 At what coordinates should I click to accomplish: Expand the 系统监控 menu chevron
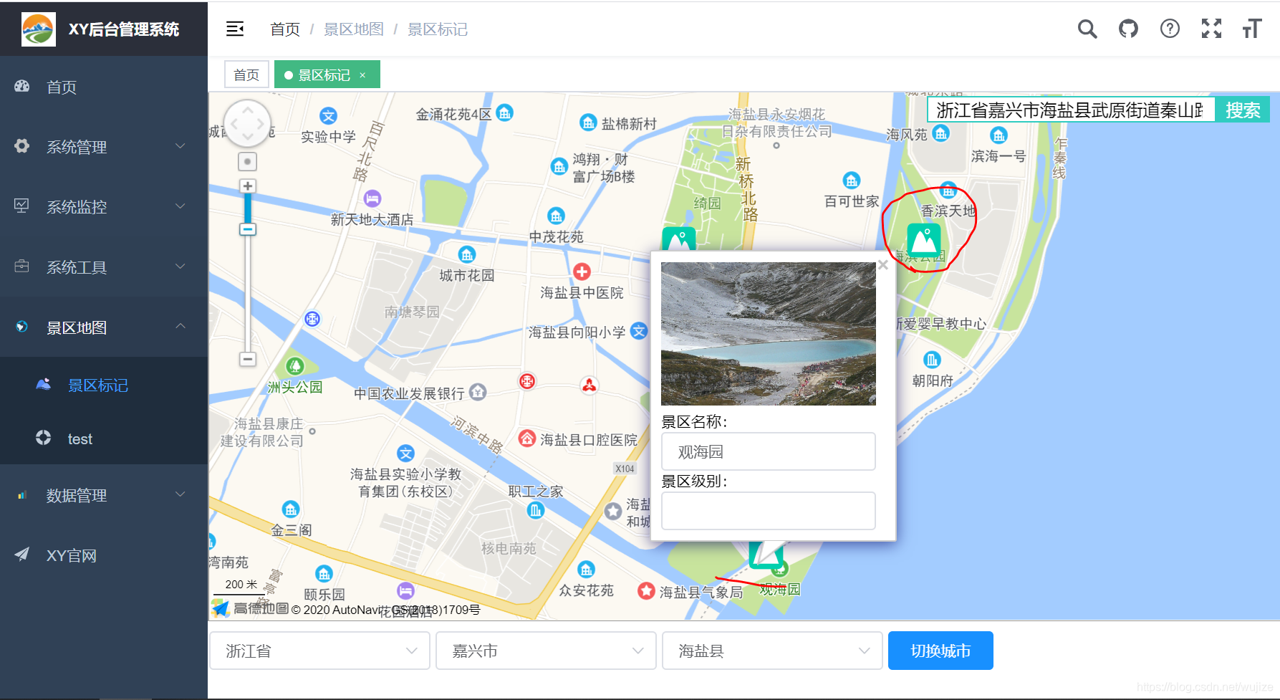tap(181, 206)
